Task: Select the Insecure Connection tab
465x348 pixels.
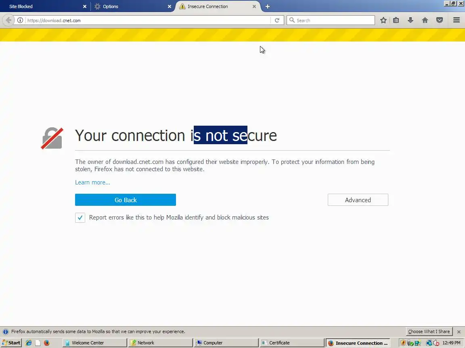Action: click(x=218, y=6)
